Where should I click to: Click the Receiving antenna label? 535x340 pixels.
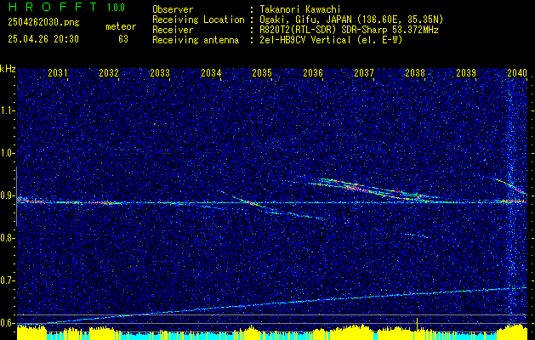click(x=196, y=40)
